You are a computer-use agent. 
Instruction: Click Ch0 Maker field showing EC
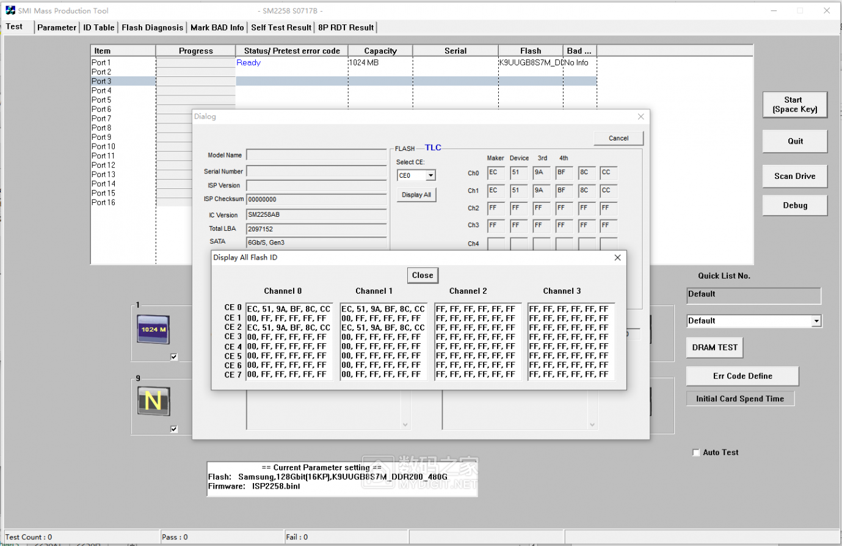click(x=496, y=173)
